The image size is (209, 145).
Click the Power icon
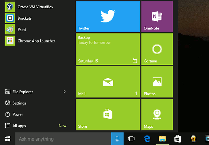7,114
